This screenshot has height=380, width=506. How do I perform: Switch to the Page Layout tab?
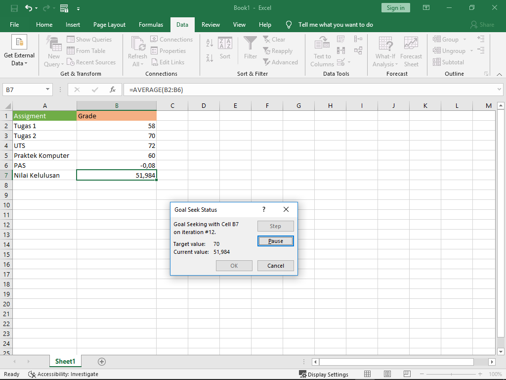(109, 25)
